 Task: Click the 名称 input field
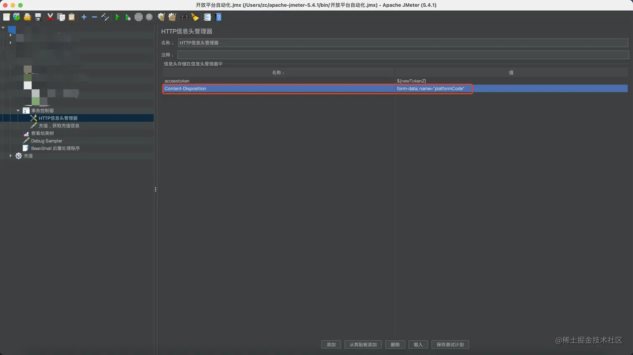click(x=403, y=43)
